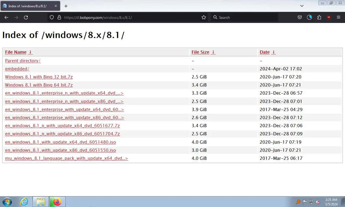The height and width of the screenshot is (207, 345).
Task: Select the Index of /windows/8.x/8.1/ tab
Action: (30, 6)
